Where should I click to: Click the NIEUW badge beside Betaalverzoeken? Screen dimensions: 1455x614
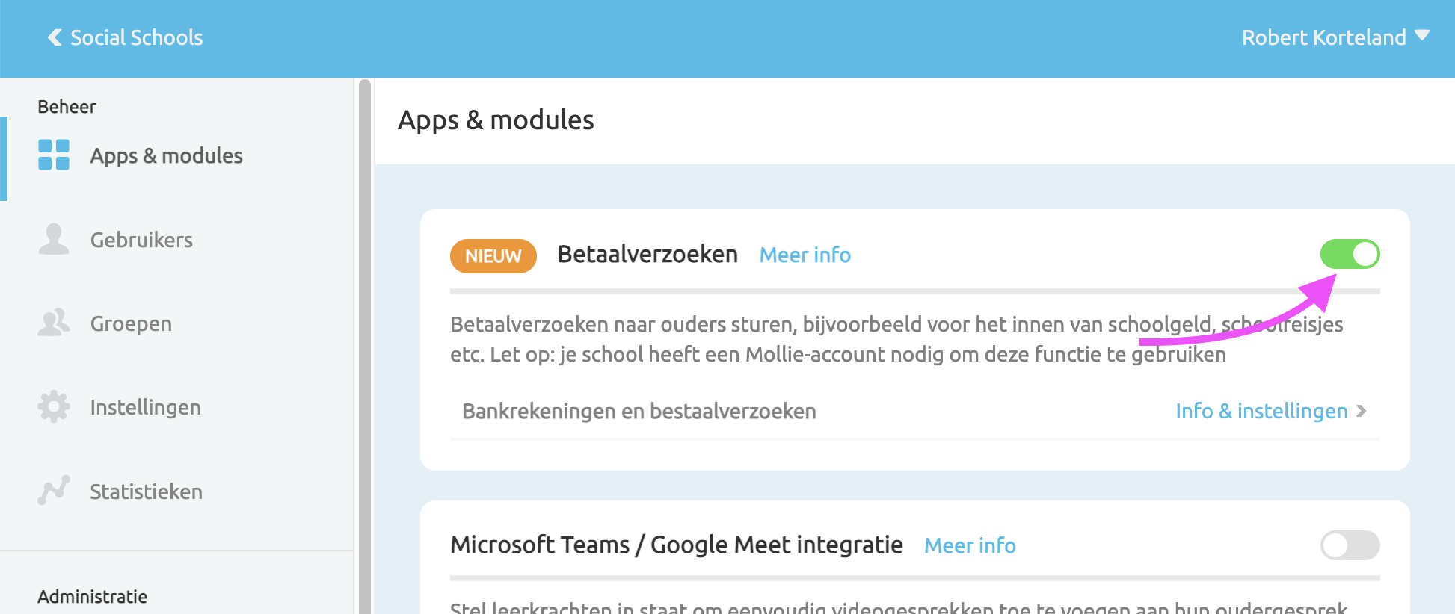[x=493, y=255]
